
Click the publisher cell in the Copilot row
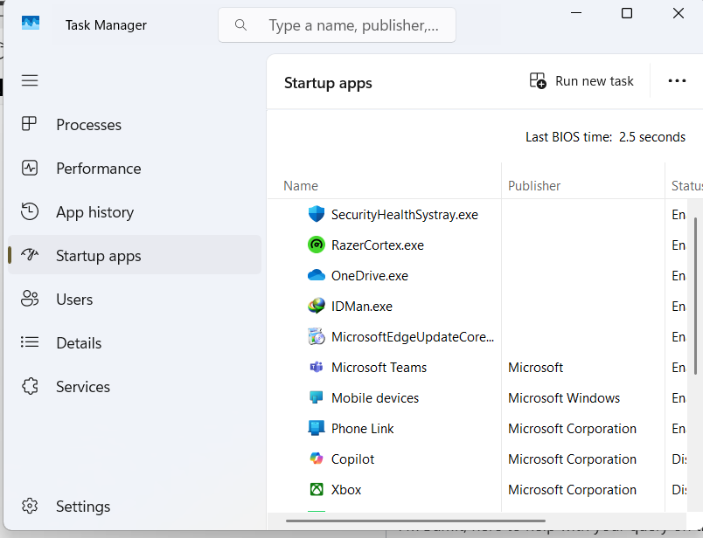pos(572,459)
